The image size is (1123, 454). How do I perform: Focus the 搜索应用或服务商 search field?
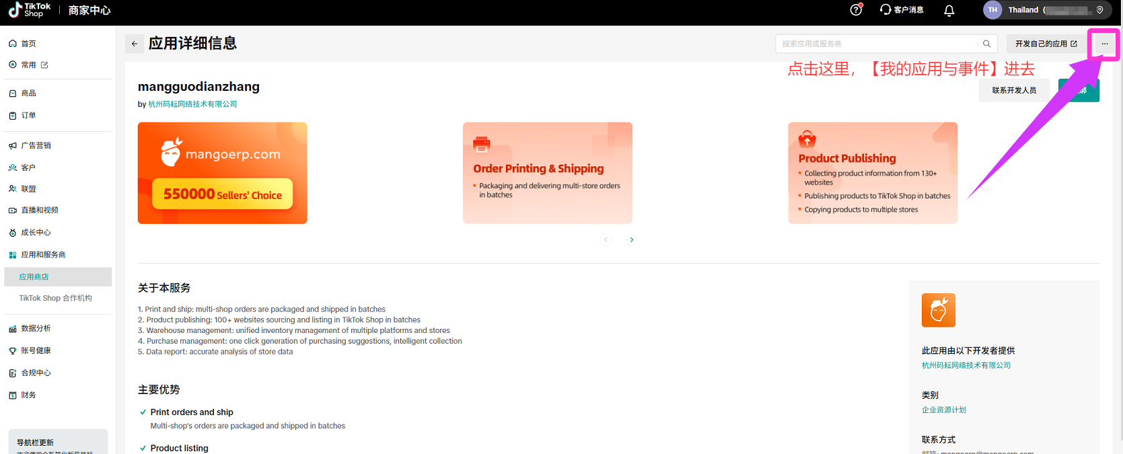tap(875, 44)
